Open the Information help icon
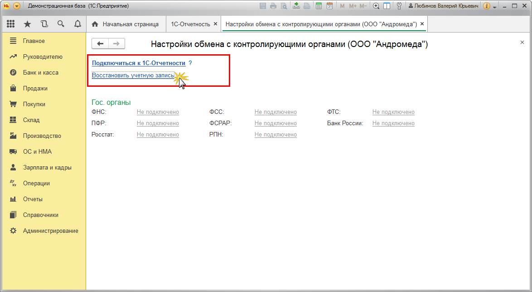532x292 pixels. pos(487,6)
